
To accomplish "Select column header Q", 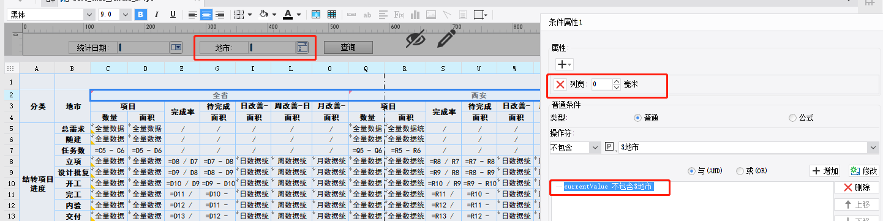I will 366,69.
